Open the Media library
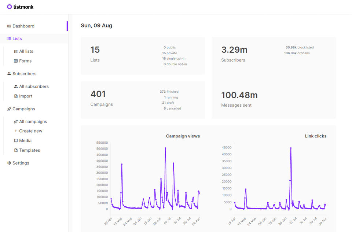The height and width of the screenshot is (232, 352). pos(25,141)
